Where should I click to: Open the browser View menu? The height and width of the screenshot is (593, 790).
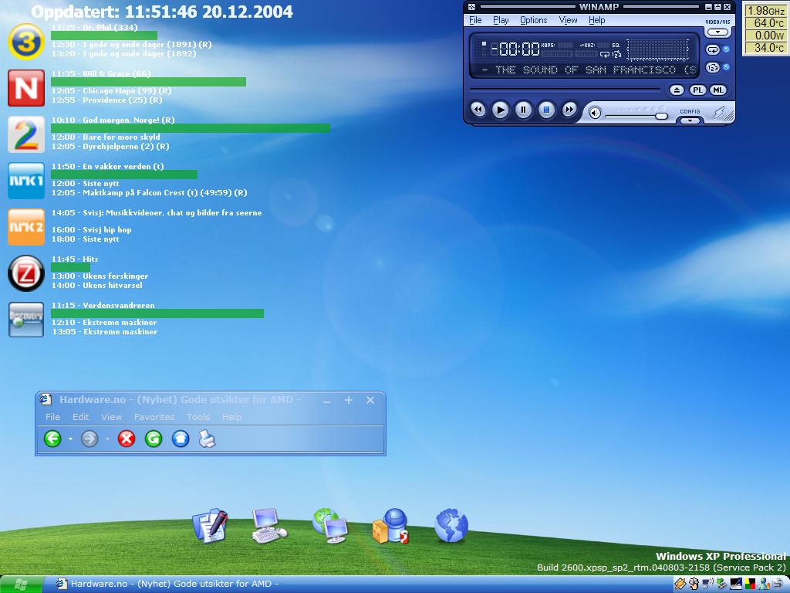coord(111,416)
